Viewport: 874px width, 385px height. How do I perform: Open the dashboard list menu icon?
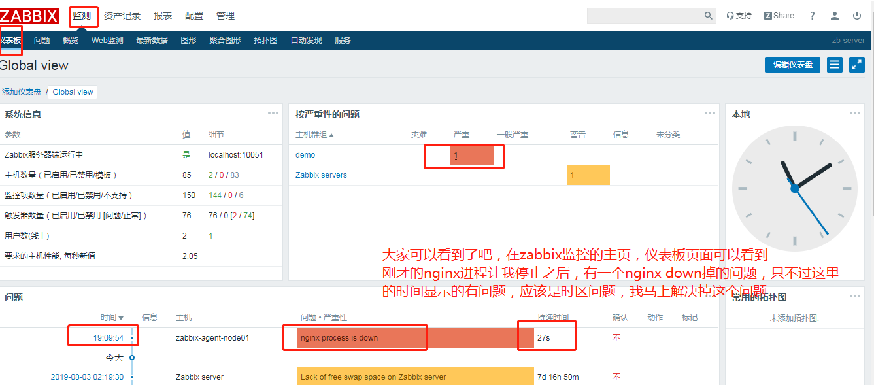834,65
